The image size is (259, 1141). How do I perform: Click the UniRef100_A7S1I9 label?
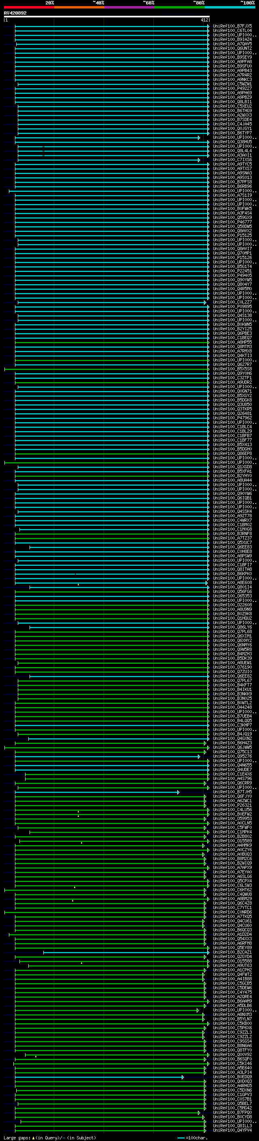pyautogui.click(x=232, y=195)
